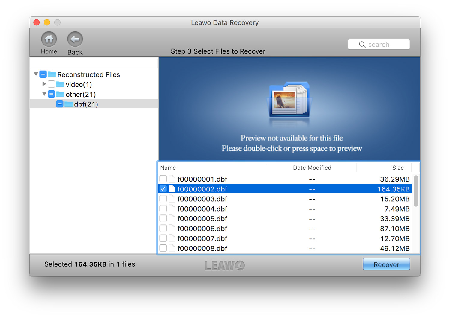Uncheck the f00000002.dbf checkbox
The image size is (450, 318).
[163, 189]
